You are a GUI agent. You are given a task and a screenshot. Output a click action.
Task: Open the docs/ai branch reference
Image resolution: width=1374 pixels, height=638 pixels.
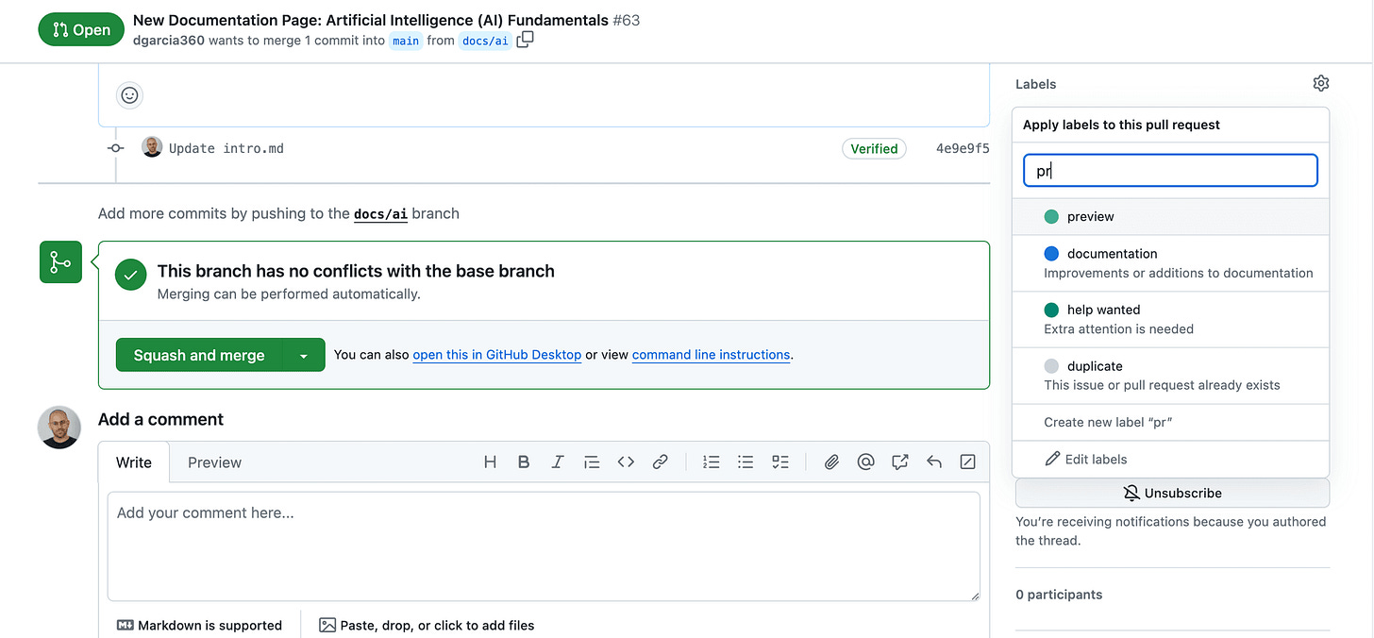point(485,41)
